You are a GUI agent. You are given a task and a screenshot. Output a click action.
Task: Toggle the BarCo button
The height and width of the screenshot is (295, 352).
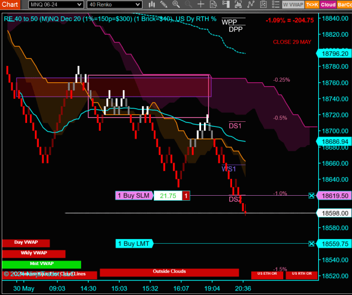(344, 5)
